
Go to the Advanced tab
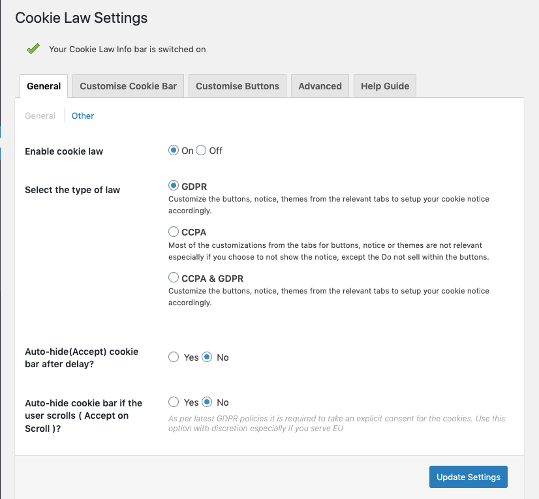coord(320,86)
